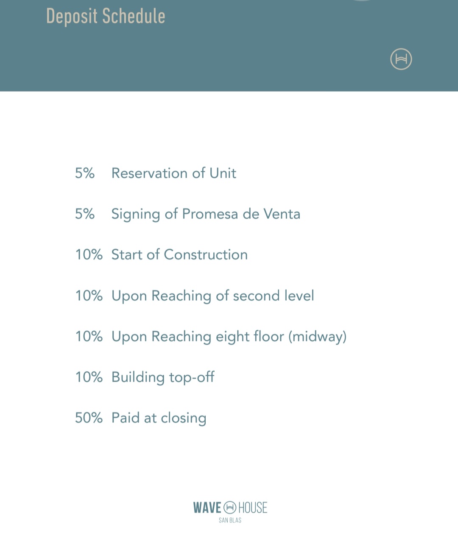Viewport: 458px width, 536px height.
Task: Select the Reservation of Unit text
Action: point(173,173)
